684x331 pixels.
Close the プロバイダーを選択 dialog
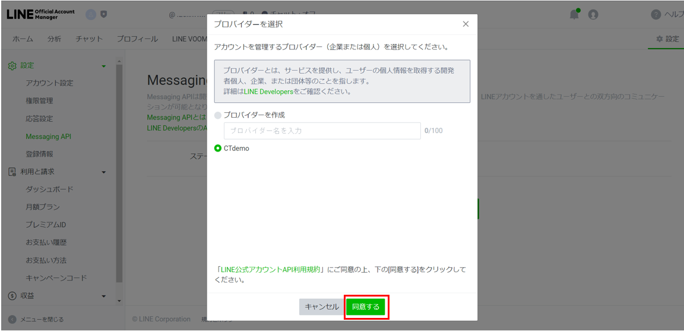point(465,24)
